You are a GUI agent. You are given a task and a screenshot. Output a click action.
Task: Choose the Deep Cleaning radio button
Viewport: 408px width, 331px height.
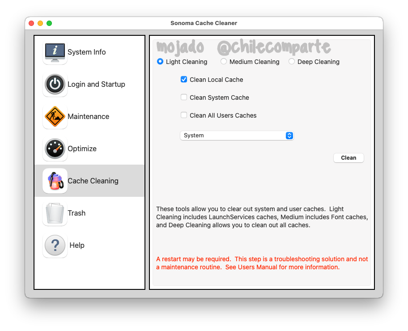point(291,61)
